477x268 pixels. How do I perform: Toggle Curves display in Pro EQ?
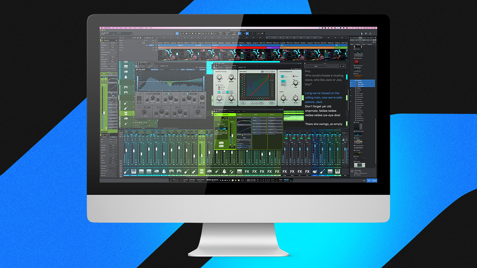tap(183, 69)
